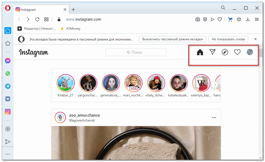Open sidebar setup three dots

(x=8, y=154)
